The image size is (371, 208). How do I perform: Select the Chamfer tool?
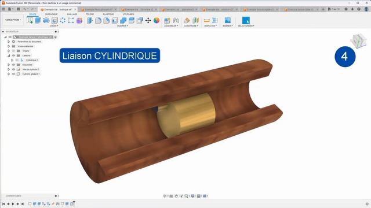(107, 20)
